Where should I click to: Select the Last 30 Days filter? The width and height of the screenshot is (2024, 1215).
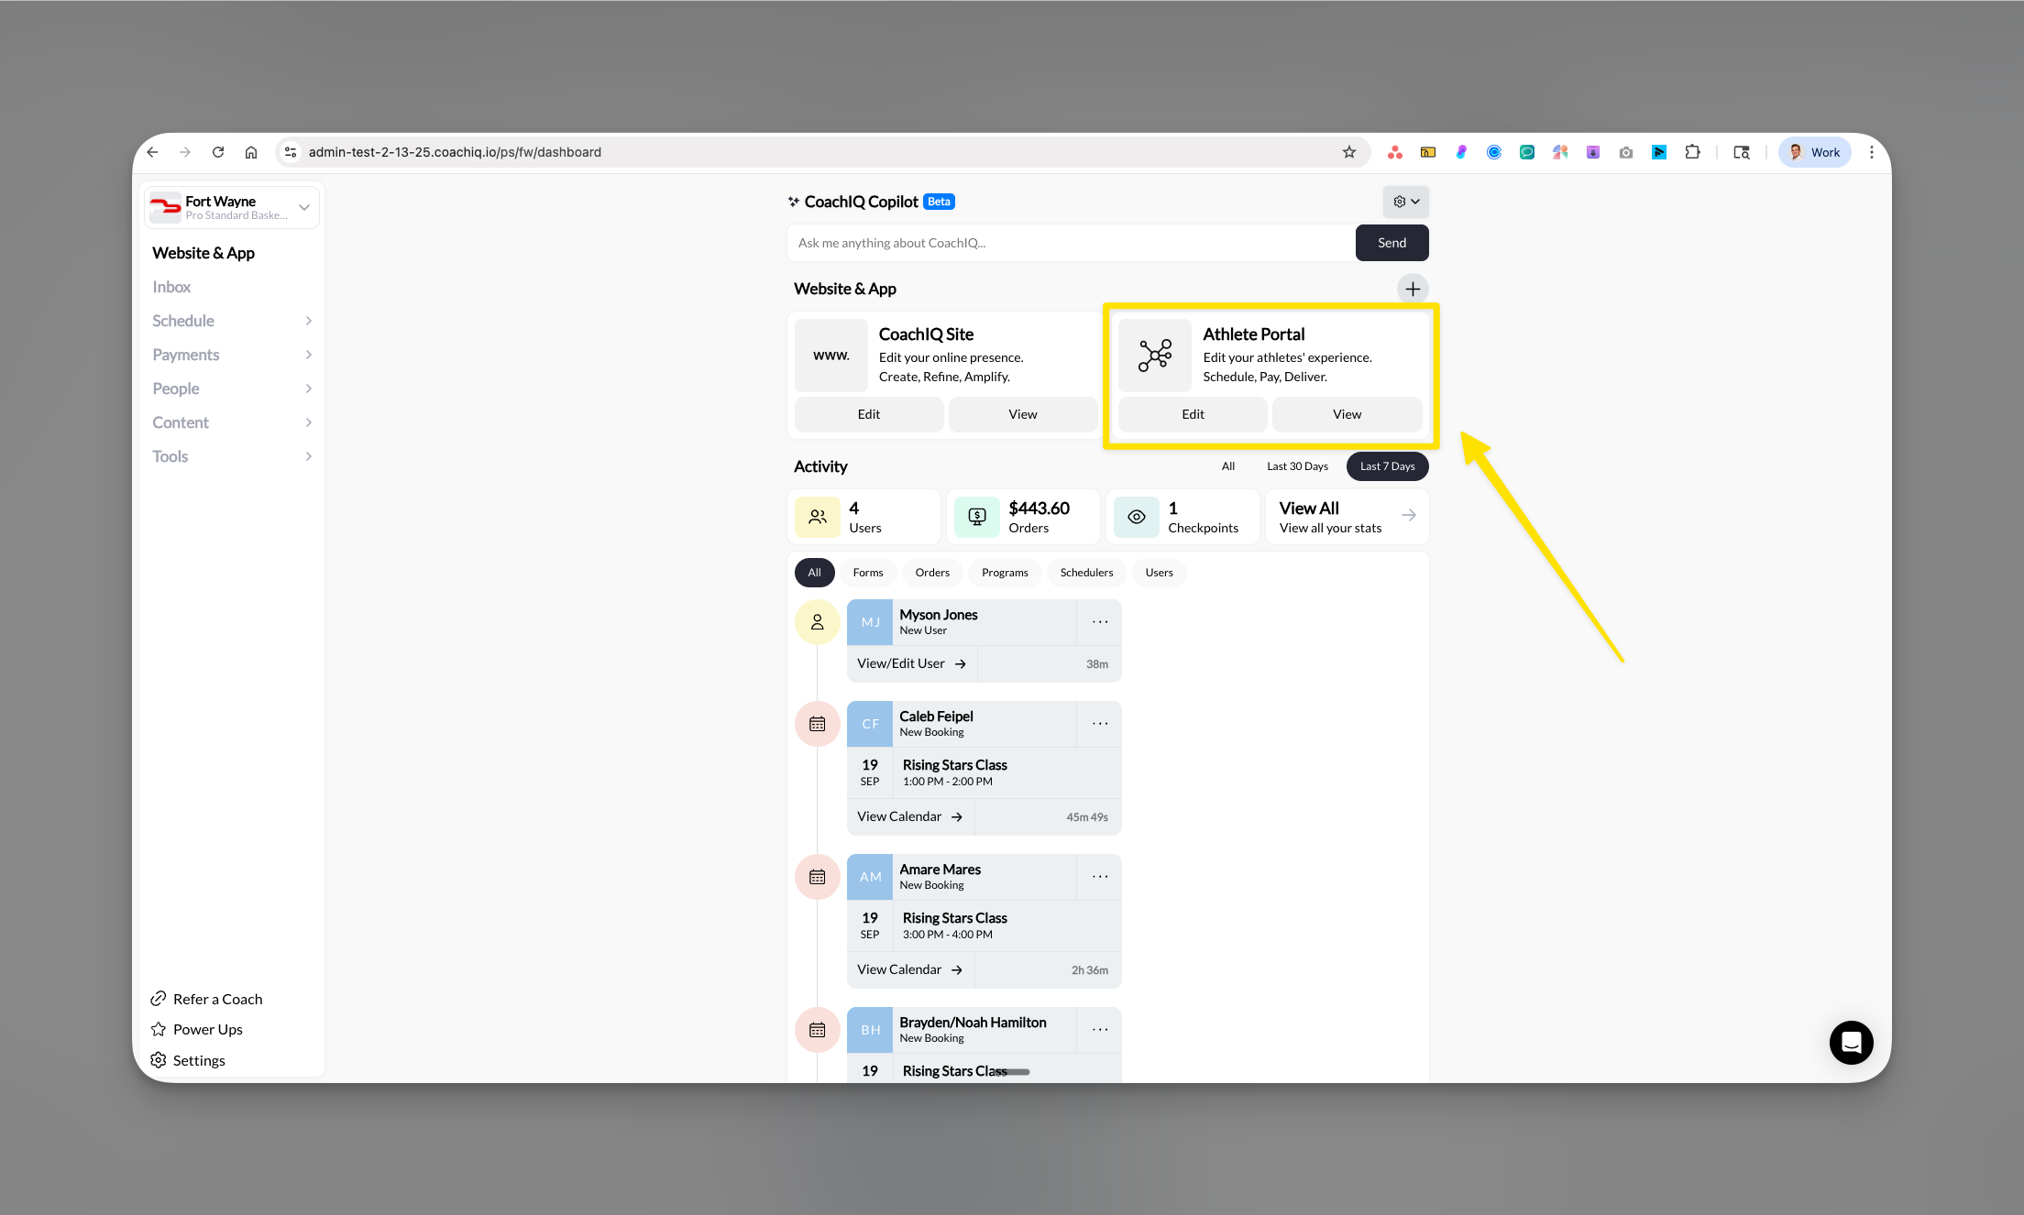(x=1296, y=466)
